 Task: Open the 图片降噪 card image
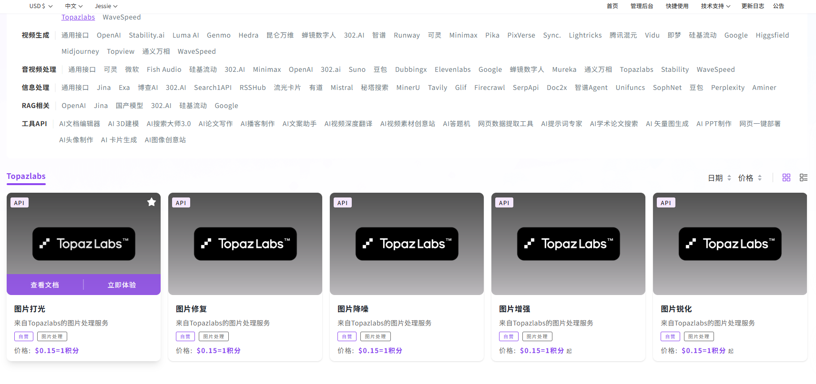tap(407, 244)
